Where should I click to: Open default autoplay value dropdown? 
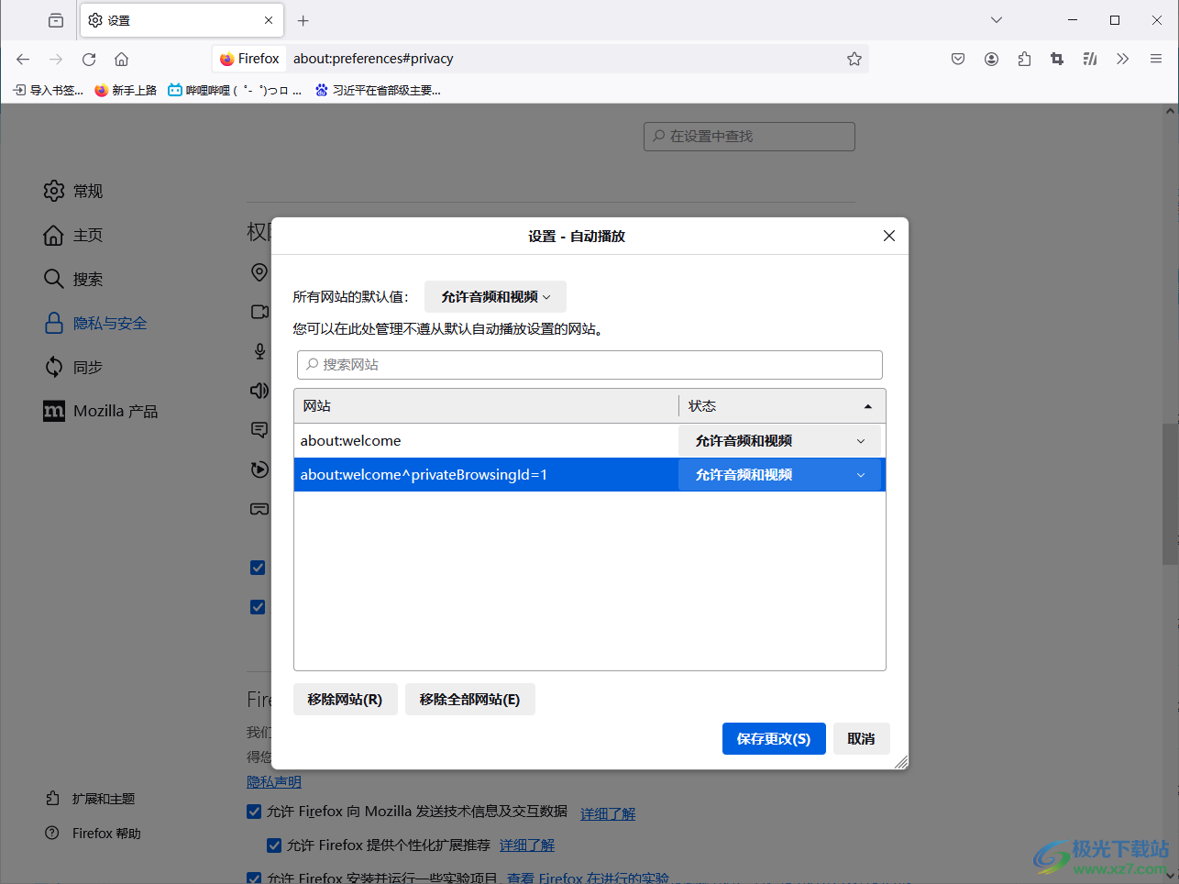point(495,297)
